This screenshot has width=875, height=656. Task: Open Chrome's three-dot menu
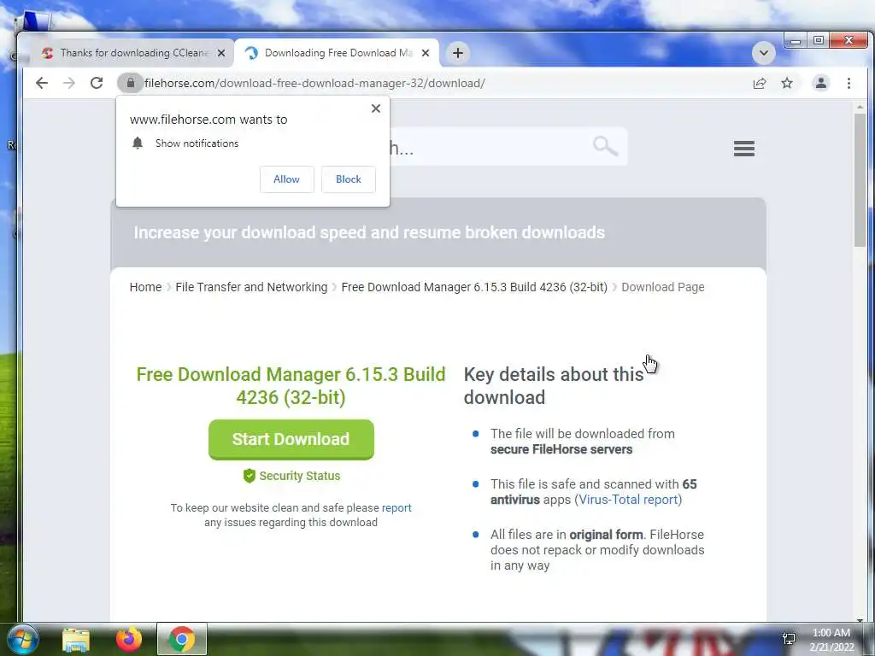[849, 83]
